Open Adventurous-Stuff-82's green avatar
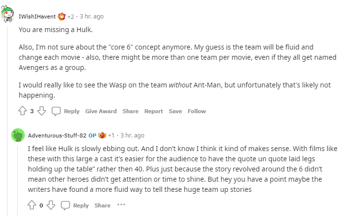 coord(18,135)
